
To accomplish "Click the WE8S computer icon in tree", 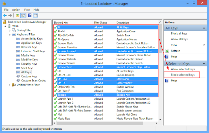I will pos(9,26).
